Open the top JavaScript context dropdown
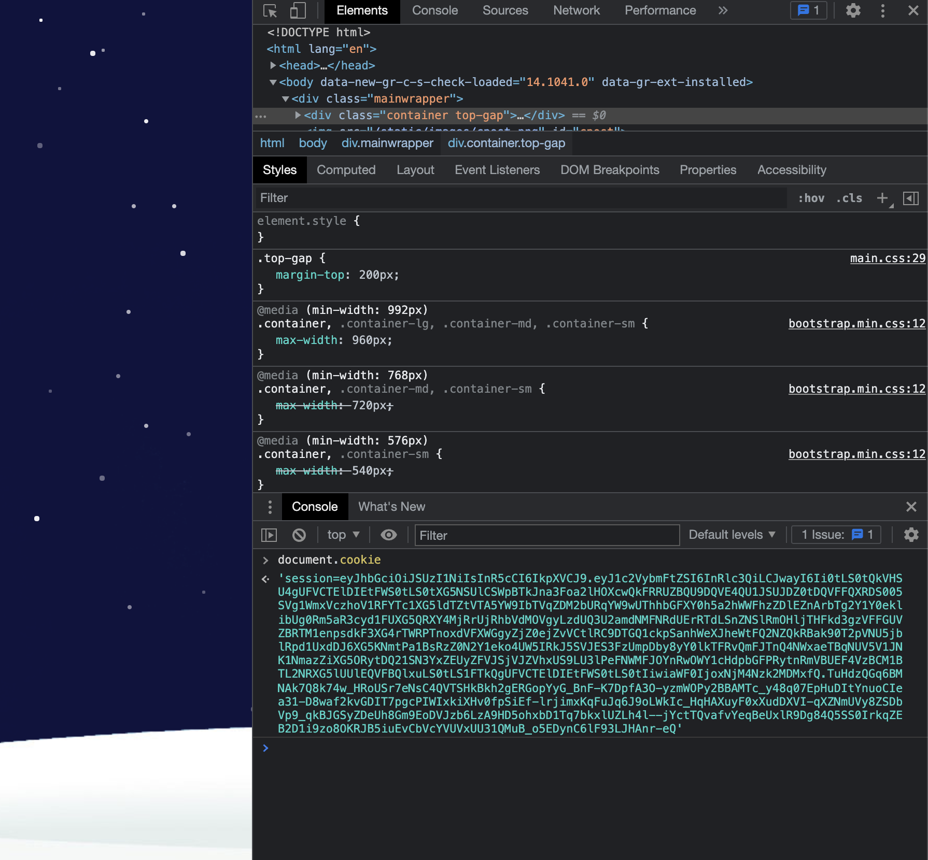The height and width of the screenshot is (860, 928). (343, 535)
